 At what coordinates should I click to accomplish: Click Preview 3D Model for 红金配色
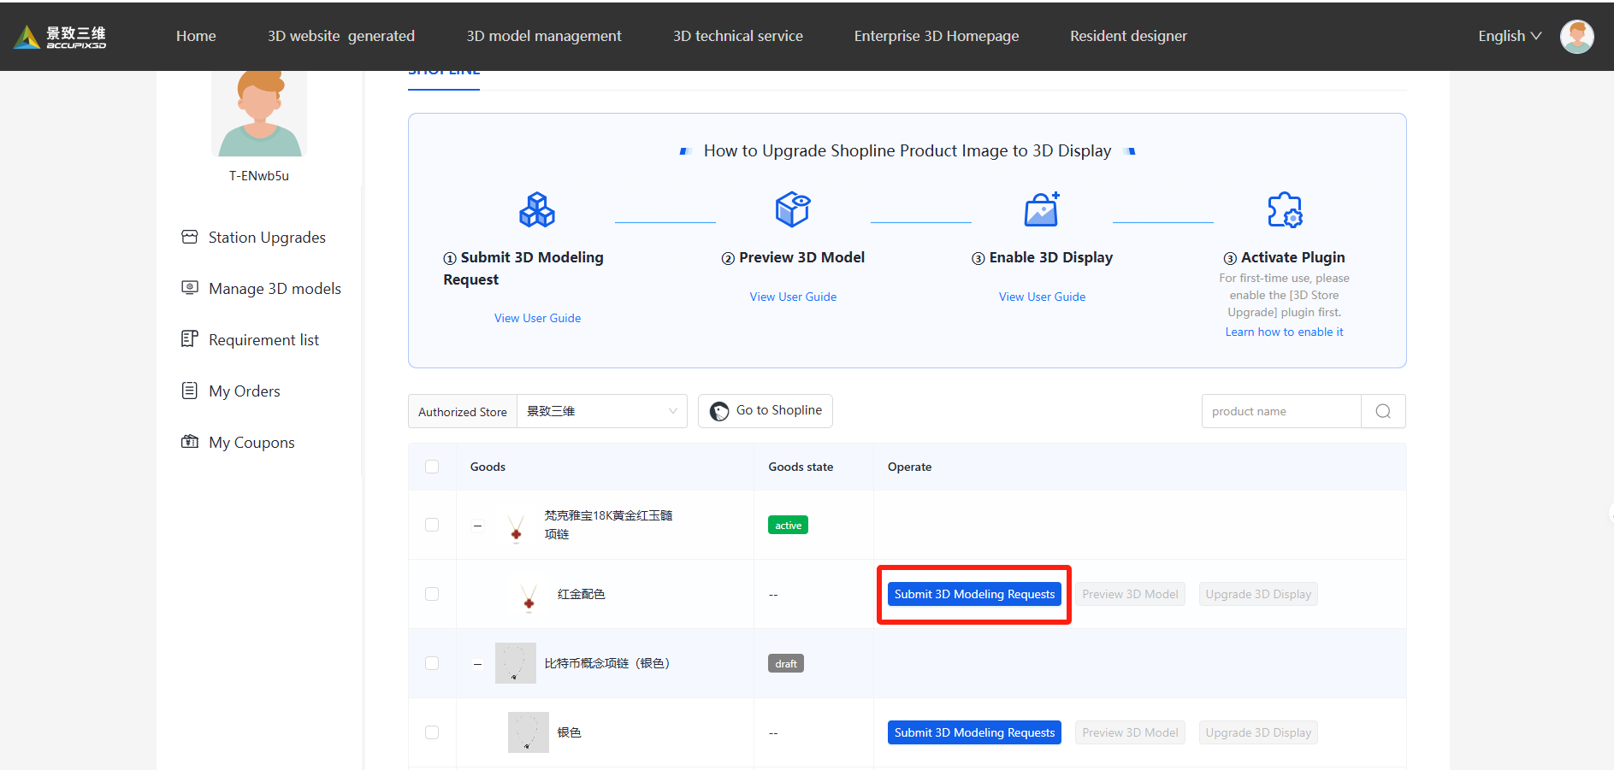(x=1130, y=594)
